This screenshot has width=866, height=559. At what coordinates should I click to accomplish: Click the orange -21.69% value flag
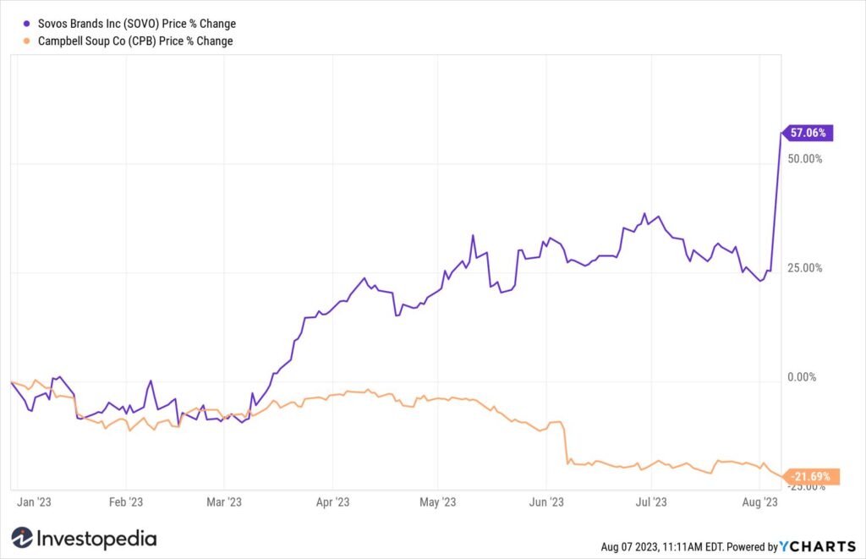[810, 477]
